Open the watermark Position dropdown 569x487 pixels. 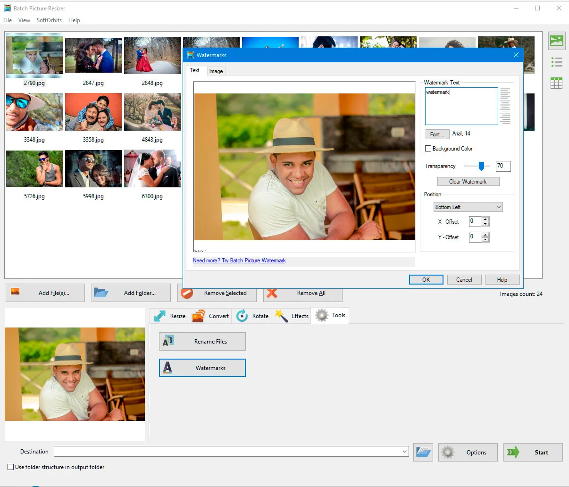tap(468, 207)
